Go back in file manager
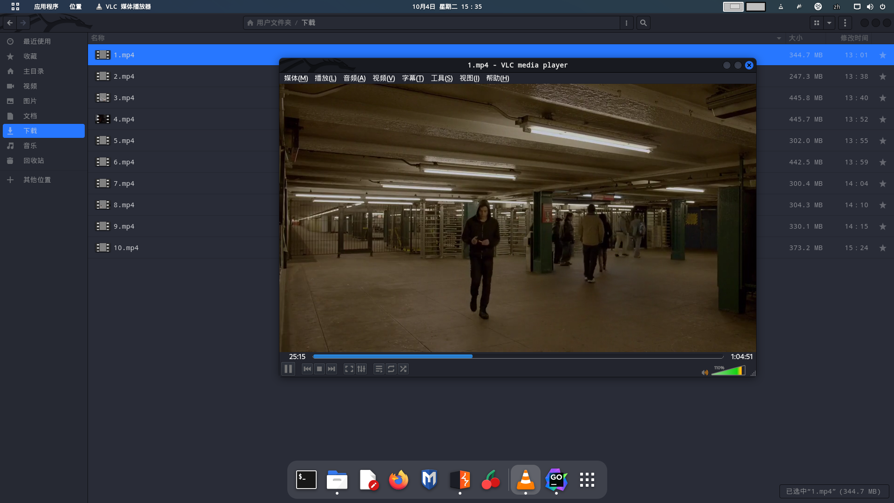The height and width of the screenshot is (503, 894). (x=10, y=23)
